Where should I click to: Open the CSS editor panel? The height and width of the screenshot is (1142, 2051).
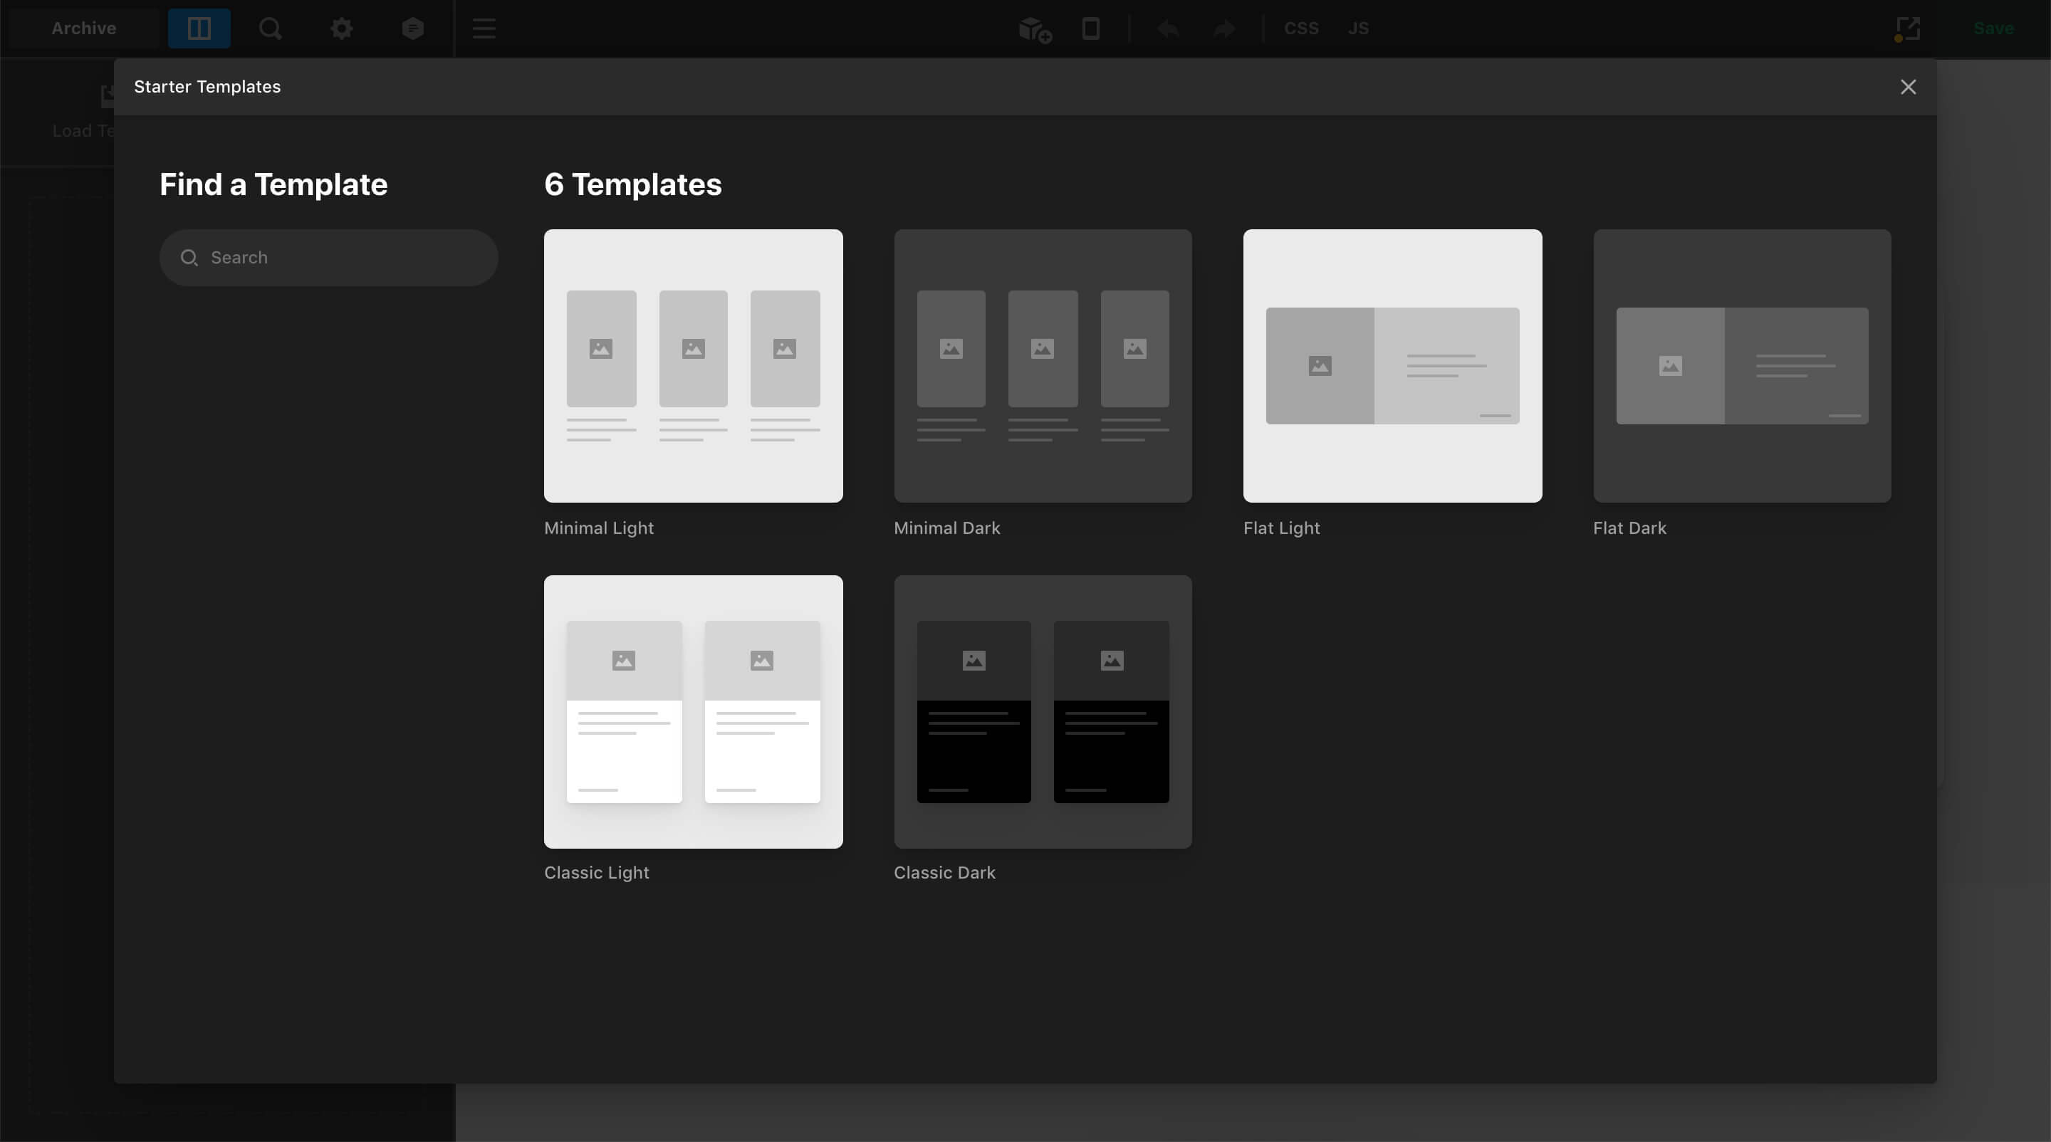click(x=1301, y=28)
